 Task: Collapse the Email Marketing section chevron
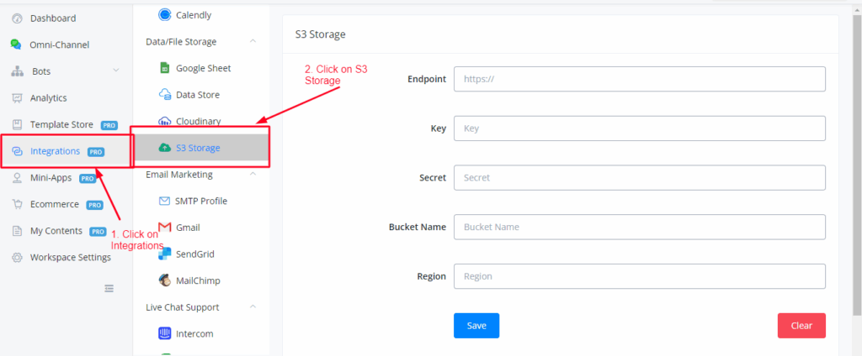(x=253, y=175)
